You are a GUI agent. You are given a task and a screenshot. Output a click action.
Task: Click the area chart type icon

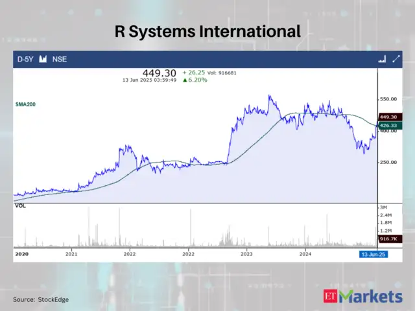tap(43, 59)
